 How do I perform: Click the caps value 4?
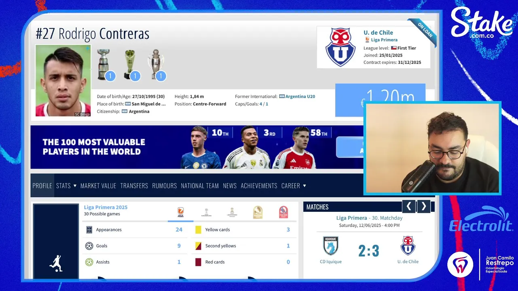coord(261,104)
